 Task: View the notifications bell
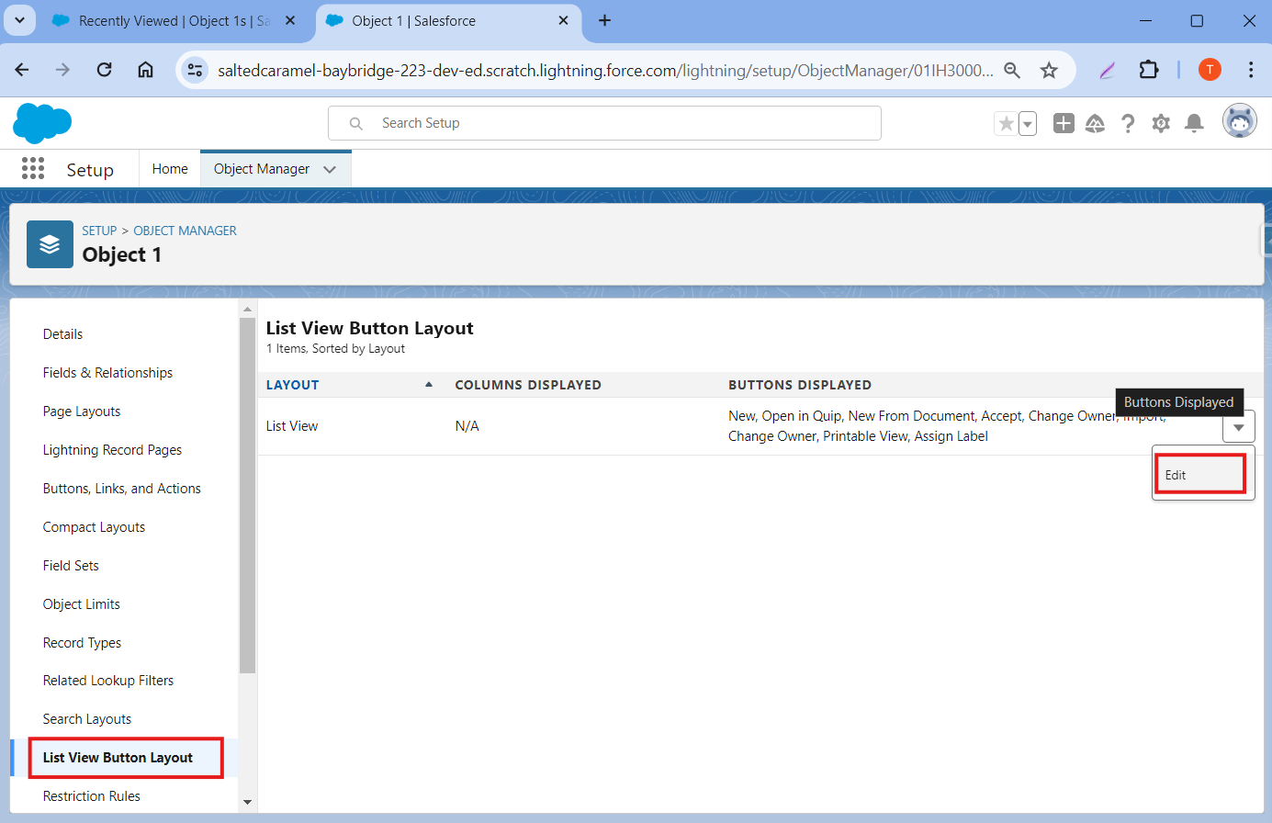(x=1194, y=123)
